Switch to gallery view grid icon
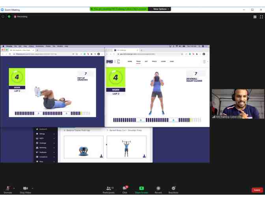 point(255,17)
